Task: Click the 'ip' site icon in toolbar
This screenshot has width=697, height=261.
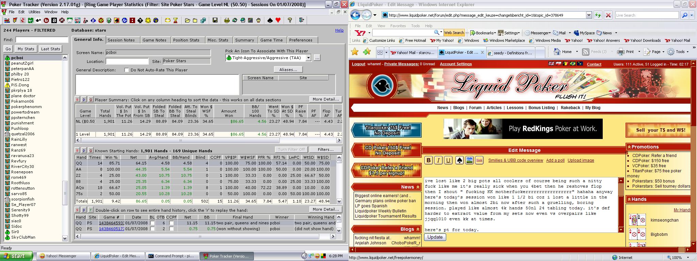Action: 85,20
